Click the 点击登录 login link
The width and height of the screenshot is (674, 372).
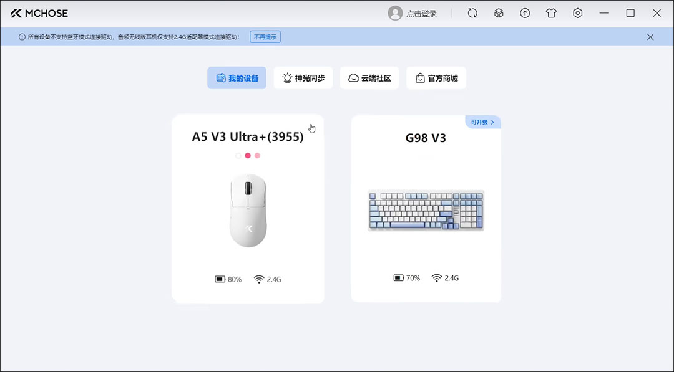click(x=422, y=14)
